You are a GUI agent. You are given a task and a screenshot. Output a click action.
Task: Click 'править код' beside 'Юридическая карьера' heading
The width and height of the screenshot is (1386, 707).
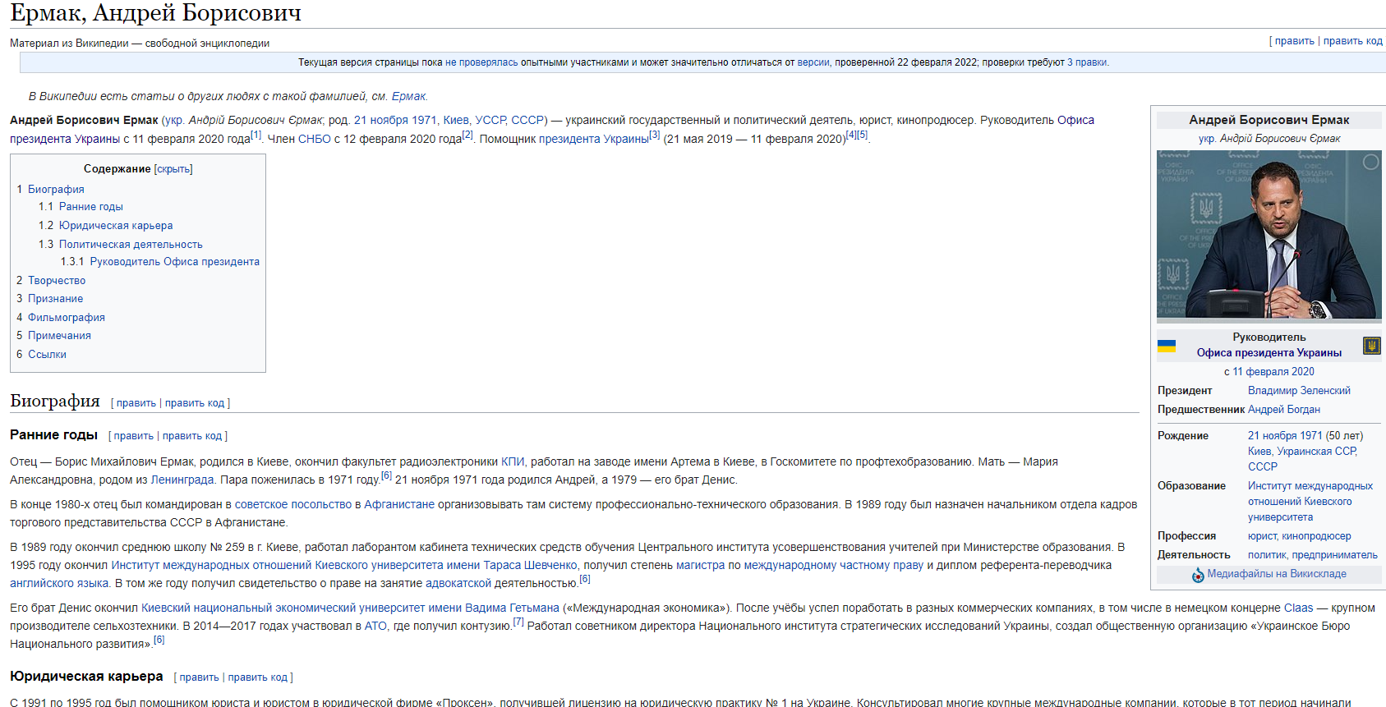tap(258, 677)
